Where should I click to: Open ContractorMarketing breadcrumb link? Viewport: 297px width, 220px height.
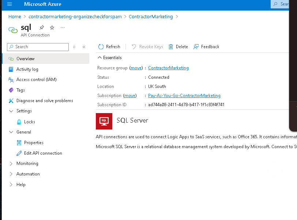tap(151, 17)
